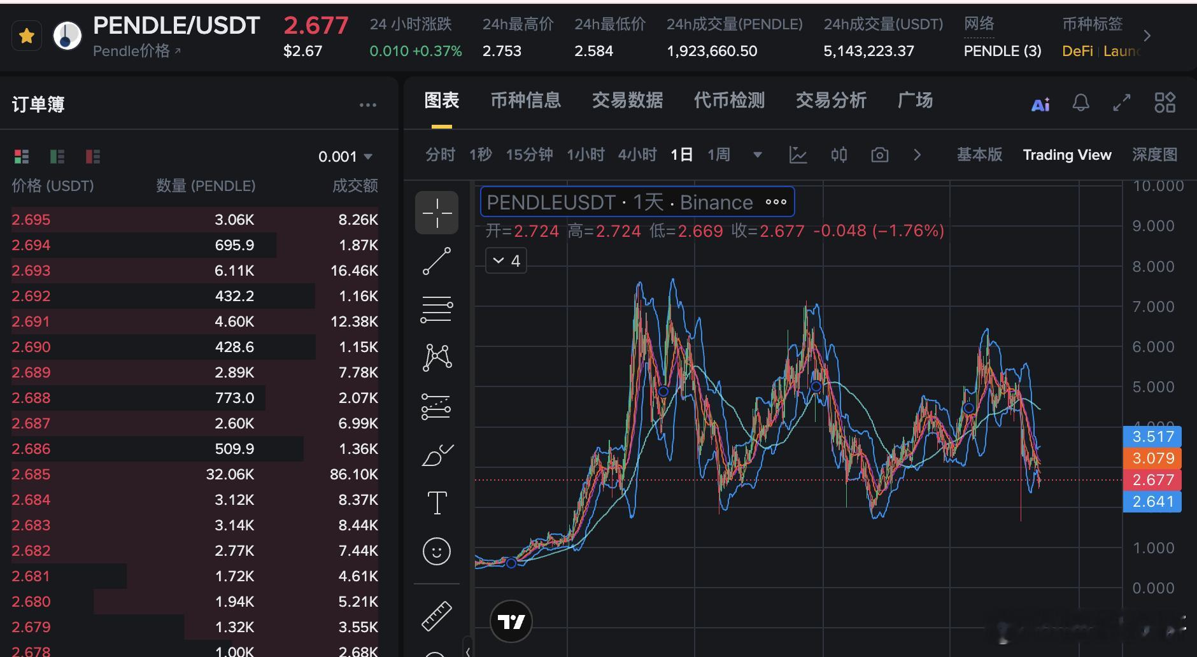The width and height of the screenshot is (1197, 657).
Task: Open the notification bell
Action: coord(1081,102)
